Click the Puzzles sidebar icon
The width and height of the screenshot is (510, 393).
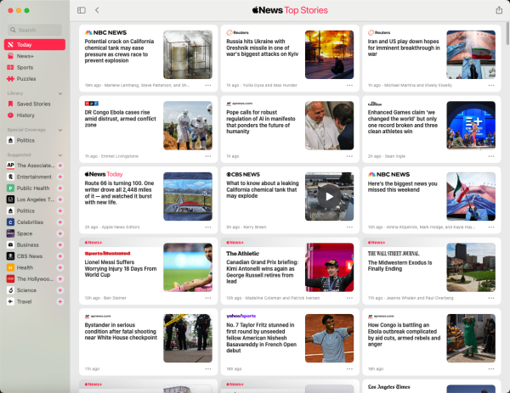(10, 79)
